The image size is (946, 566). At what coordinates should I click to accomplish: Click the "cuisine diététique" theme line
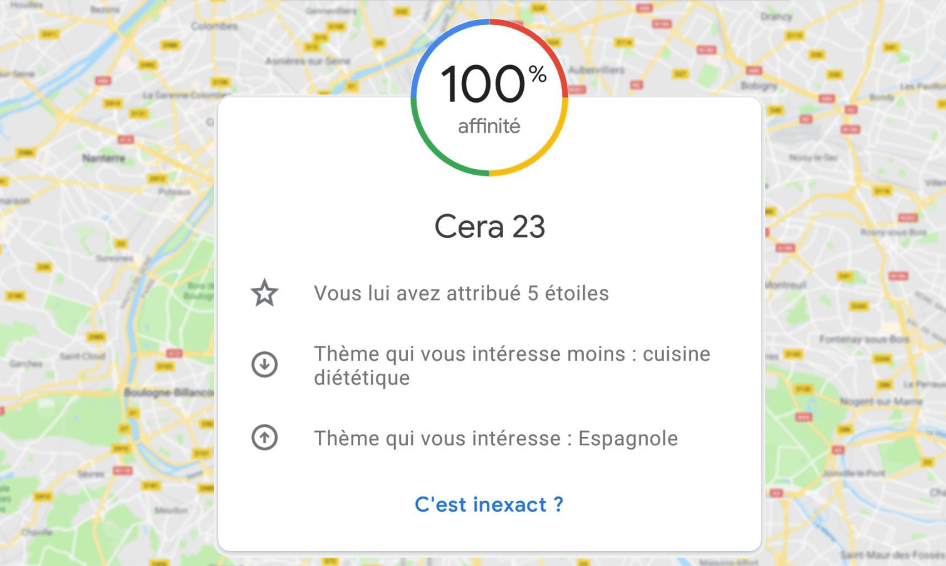point(512,366)
